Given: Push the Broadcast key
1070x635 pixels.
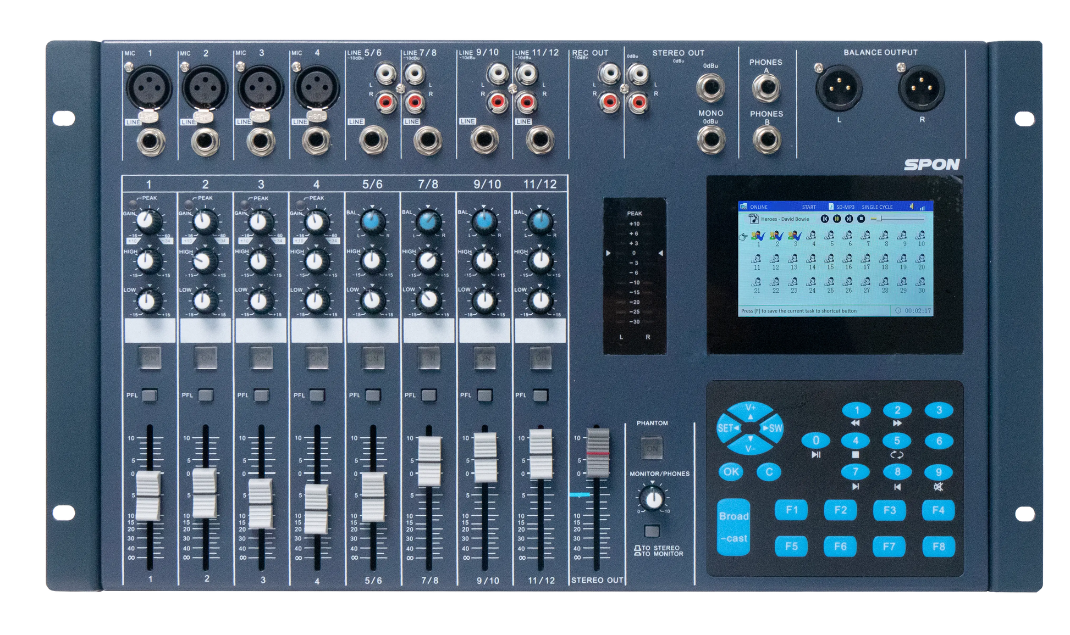Looking at the screenshot, I should coord(734,527).
